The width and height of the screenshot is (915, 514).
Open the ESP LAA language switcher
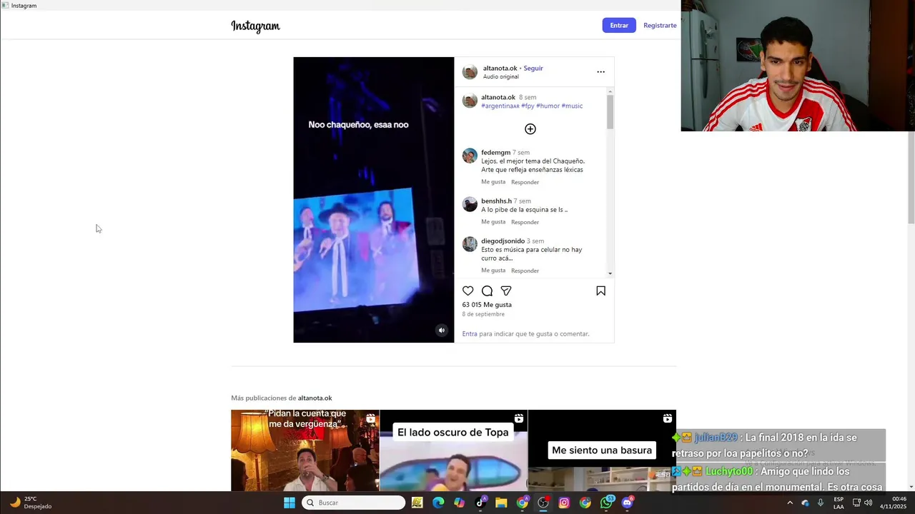click(839, 503)
